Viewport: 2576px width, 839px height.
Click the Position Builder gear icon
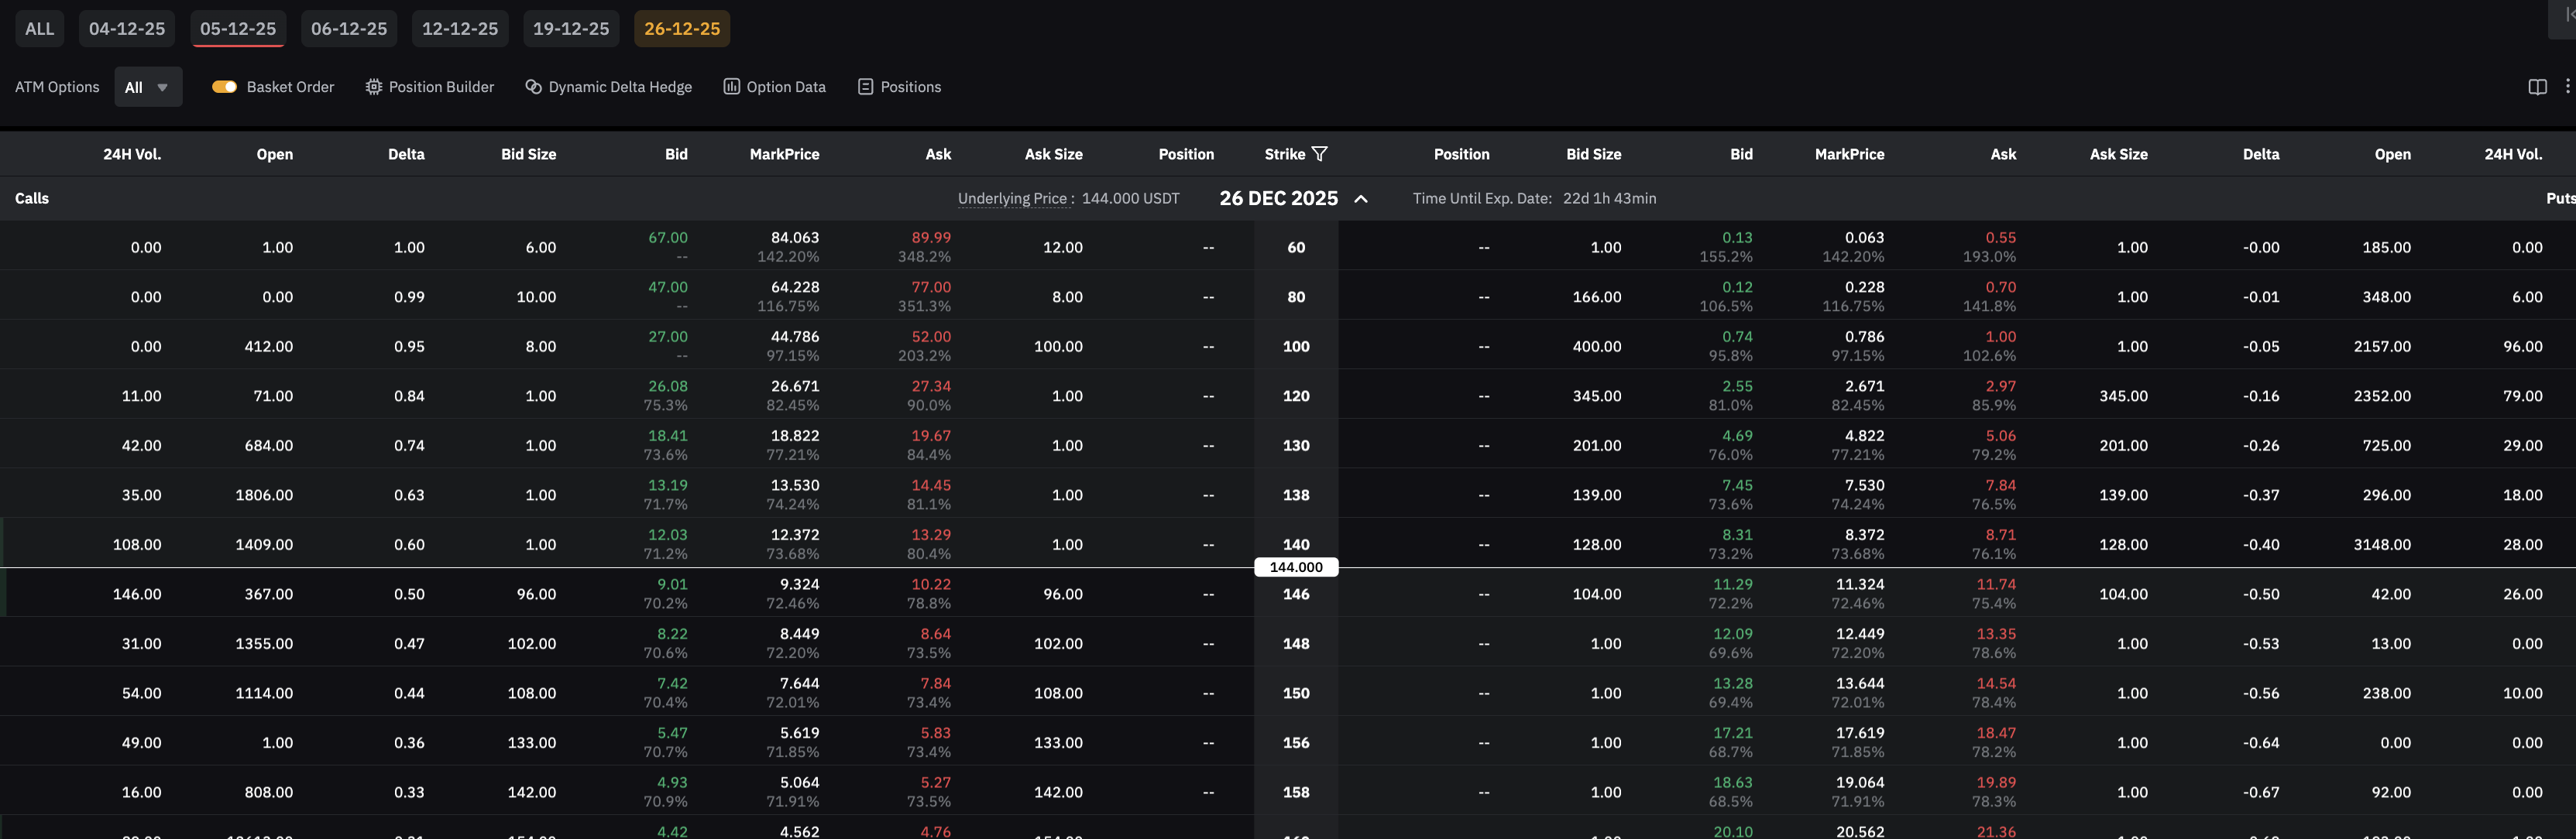point(374,87)
